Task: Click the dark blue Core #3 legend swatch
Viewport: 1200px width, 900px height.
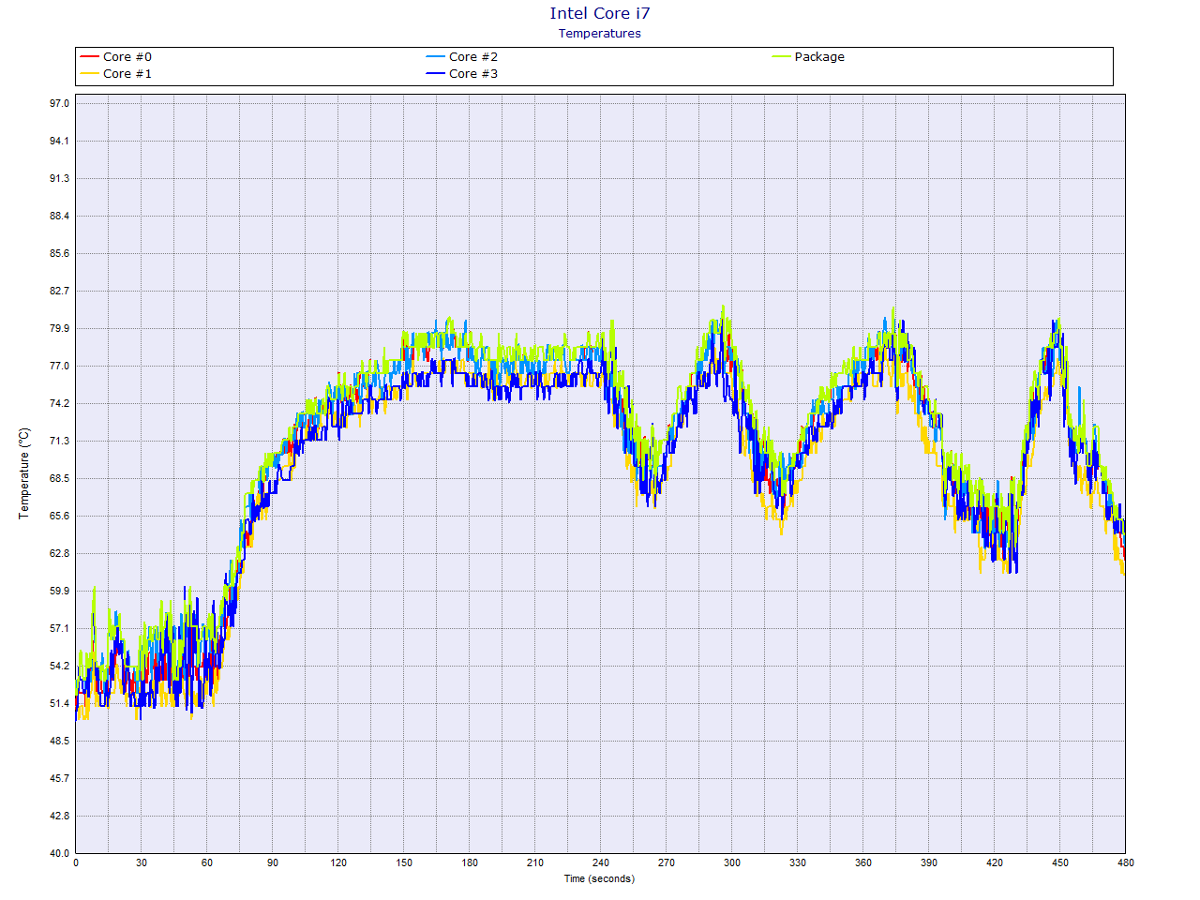Action: pos(435,74)
